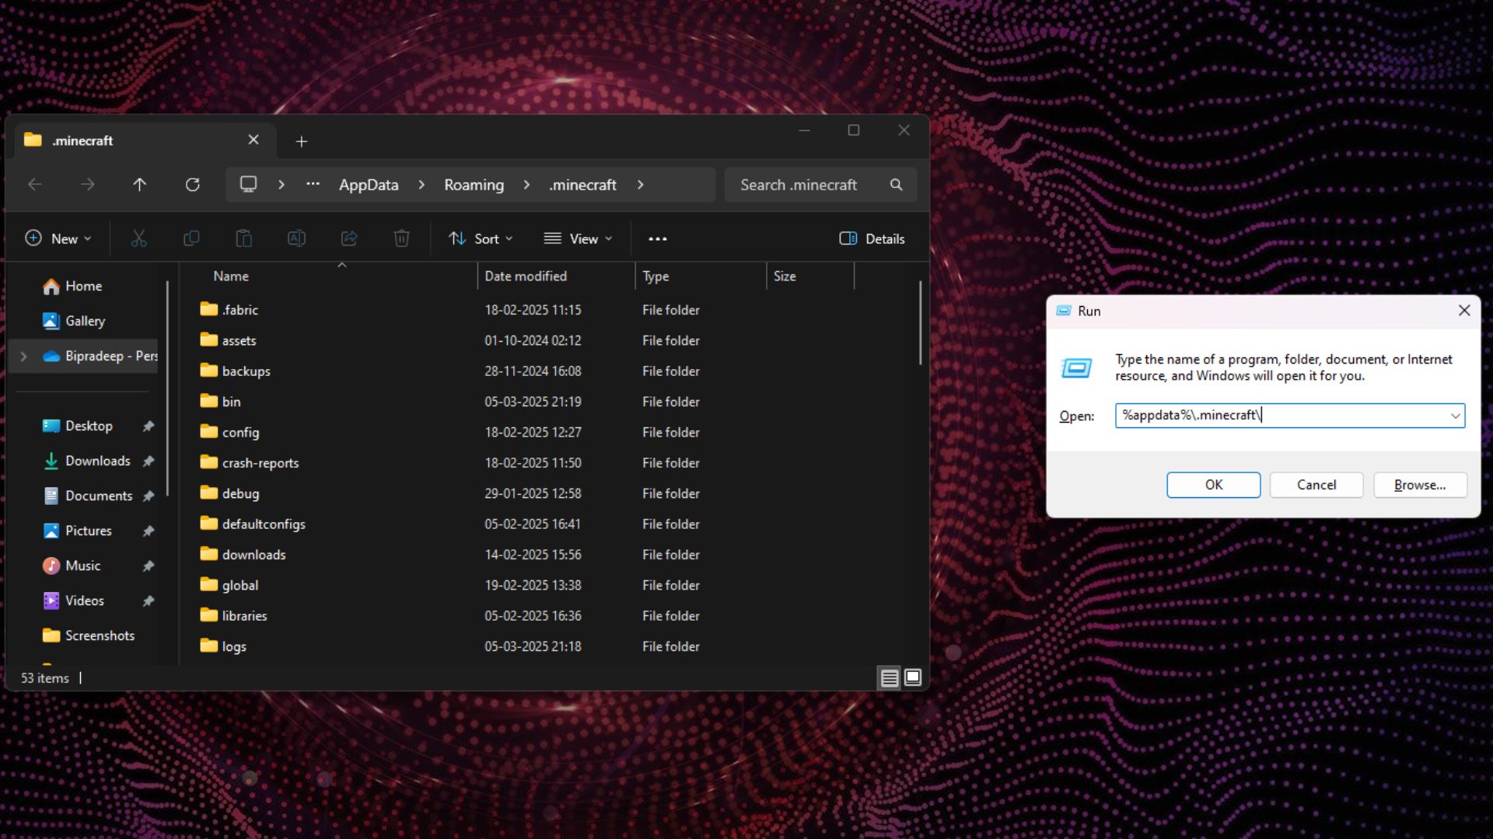Click the Cut scissors icon in the toolbar

138,238
